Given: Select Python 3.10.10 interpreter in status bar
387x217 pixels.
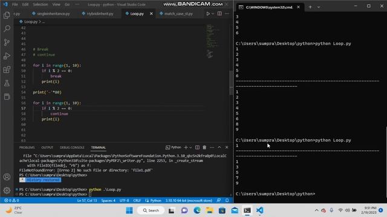Looking at the screenshot, I should pos(189,201).
